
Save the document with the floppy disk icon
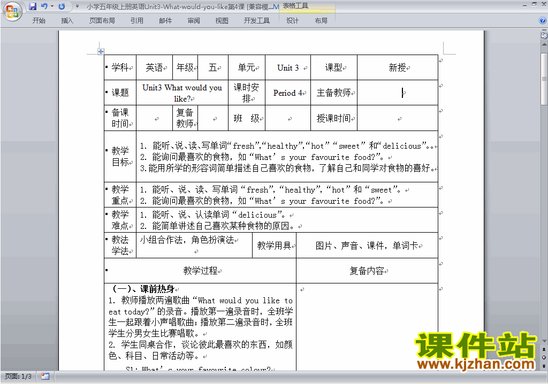click(33, 6)
